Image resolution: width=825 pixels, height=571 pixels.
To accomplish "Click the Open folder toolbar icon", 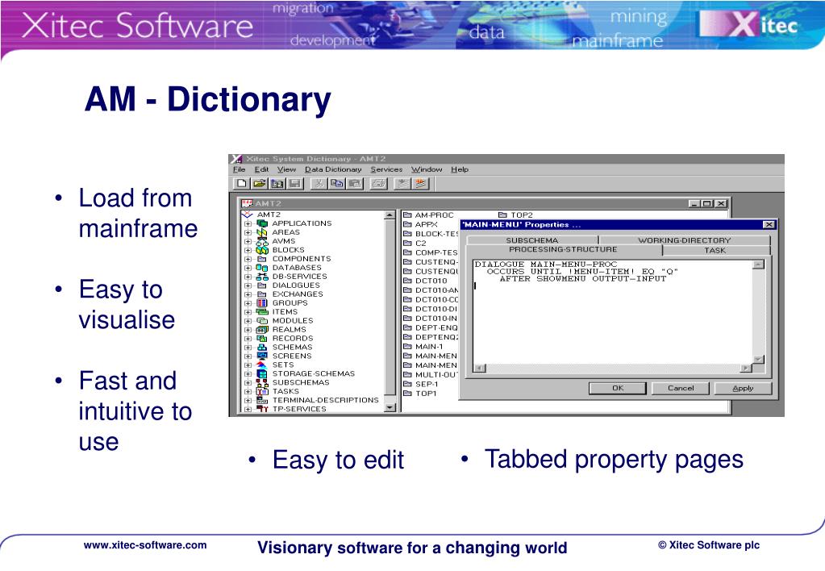I will [259, 184].
